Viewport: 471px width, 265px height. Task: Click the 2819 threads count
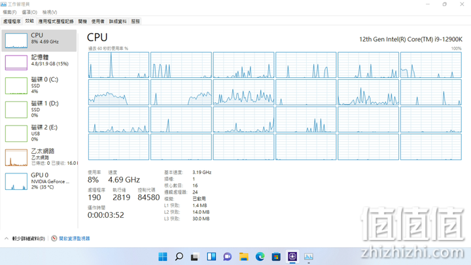122,198
